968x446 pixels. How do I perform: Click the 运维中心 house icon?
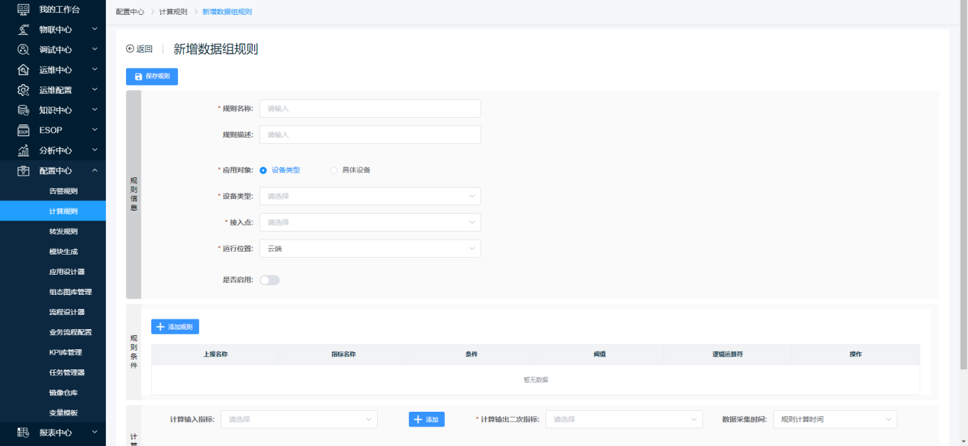pos(23,70)
